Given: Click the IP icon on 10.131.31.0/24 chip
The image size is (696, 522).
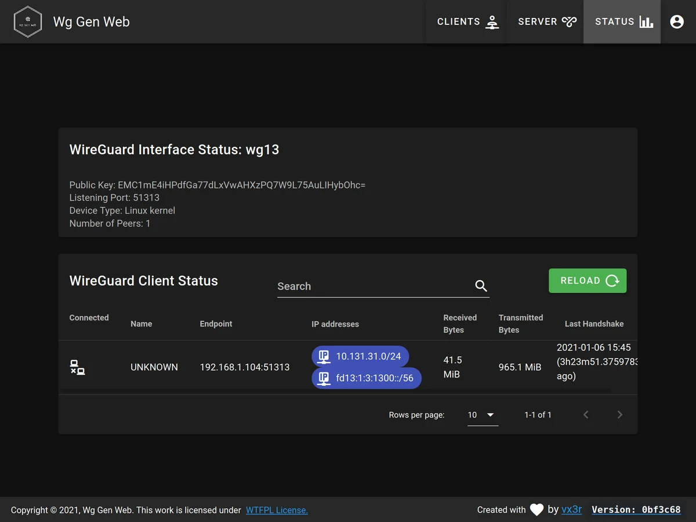Looking at the screenshot, I should [324, 356].
